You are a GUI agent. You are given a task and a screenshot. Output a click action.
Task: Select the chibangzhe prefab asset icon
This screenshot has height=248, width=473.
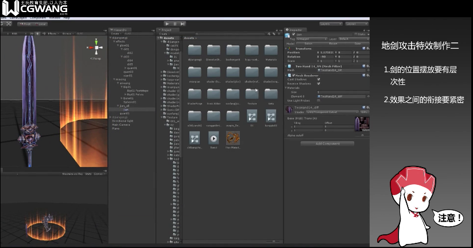point(194,138)
